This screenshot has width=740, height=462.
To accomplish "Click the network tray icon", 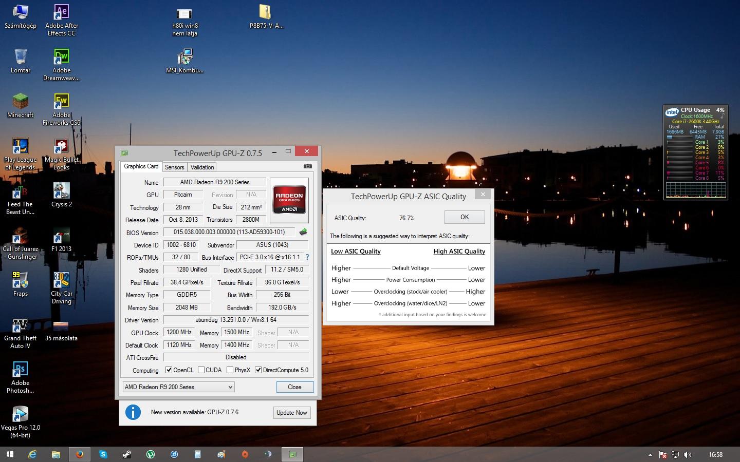I will tap(675, 455).
